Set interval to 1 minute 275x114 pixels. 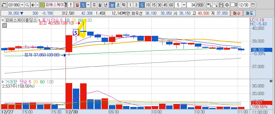pos(130,5)
